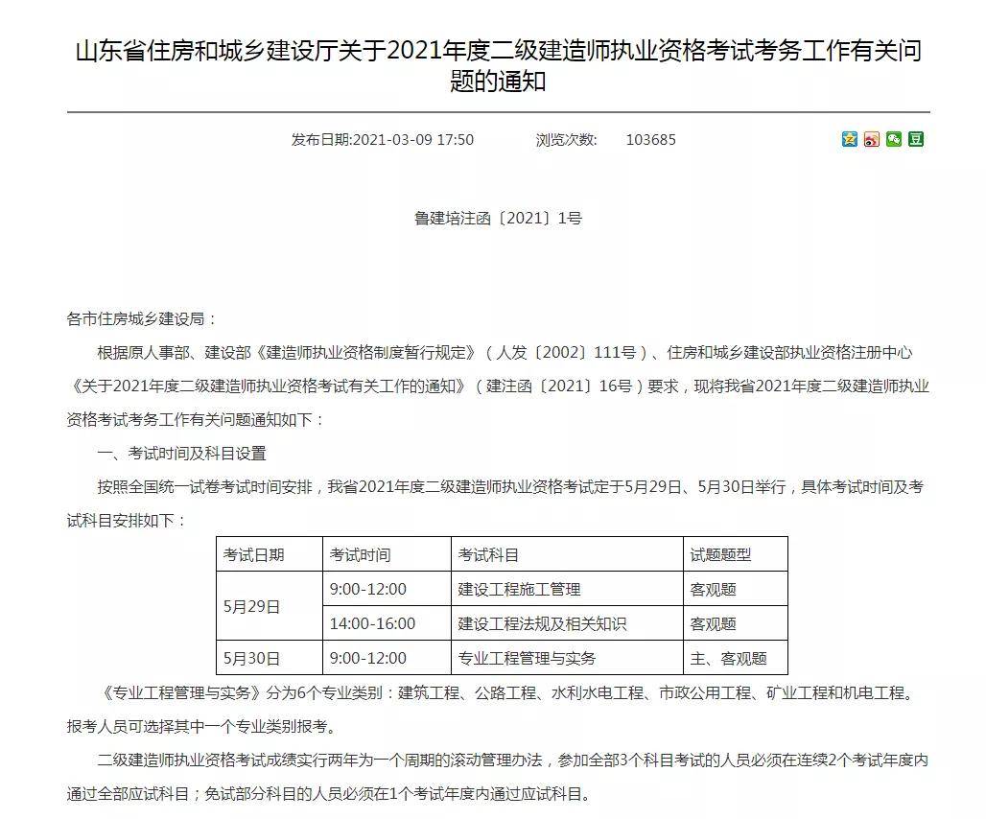Image resolution: width=986 pixels, height=819 pixels.
Task: Click subject 建设工程施工管理
Action: (x=520, y=590)
